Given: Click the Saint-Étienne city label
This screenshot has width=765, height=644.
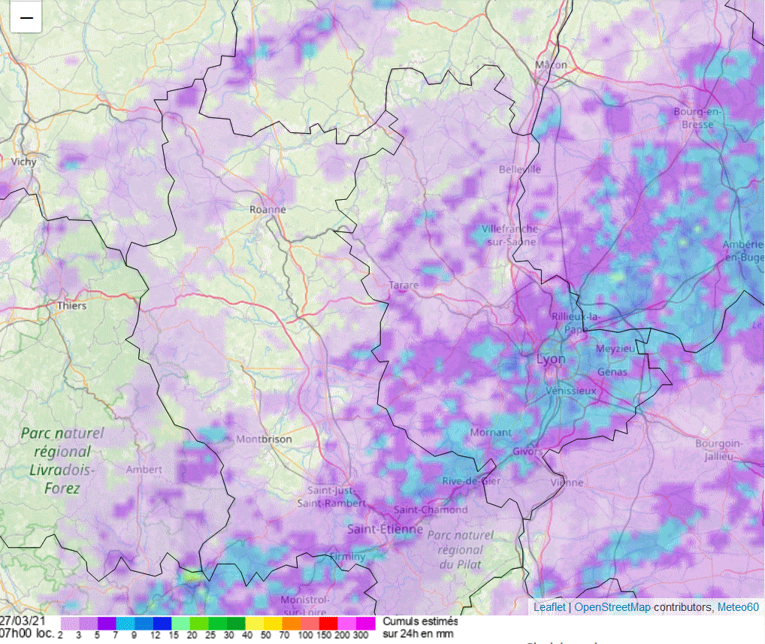Looking at the screenshot, I should [x=385, y=529].
